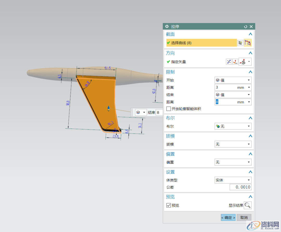Collapse the 限制 section chevron

250,72
